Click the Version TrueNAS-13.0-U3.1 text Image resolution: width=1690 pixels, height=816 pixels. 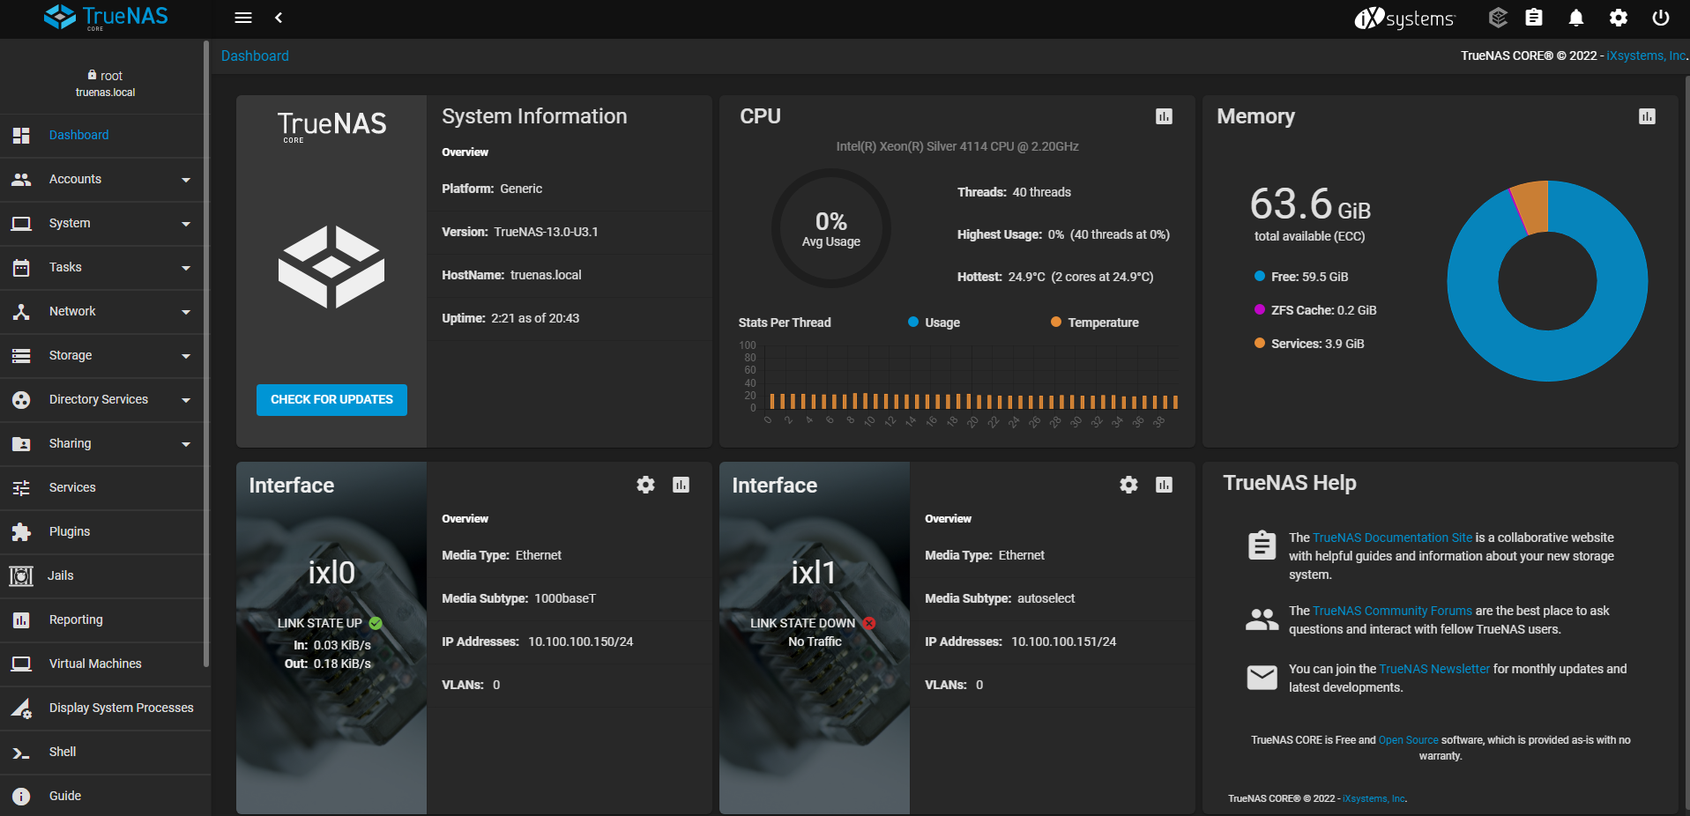click(x=520, y=232)
